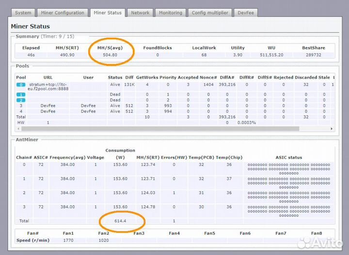Click the MH/S(avg) value 504.80
The width and height of the screenshot is (349, 255).
pos(110,55)
